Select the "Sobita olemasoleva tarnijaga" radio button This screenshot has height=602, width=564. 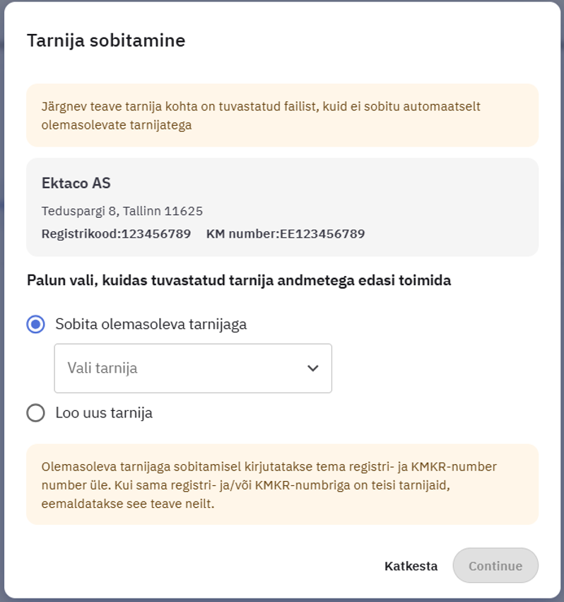coord(35,325)
